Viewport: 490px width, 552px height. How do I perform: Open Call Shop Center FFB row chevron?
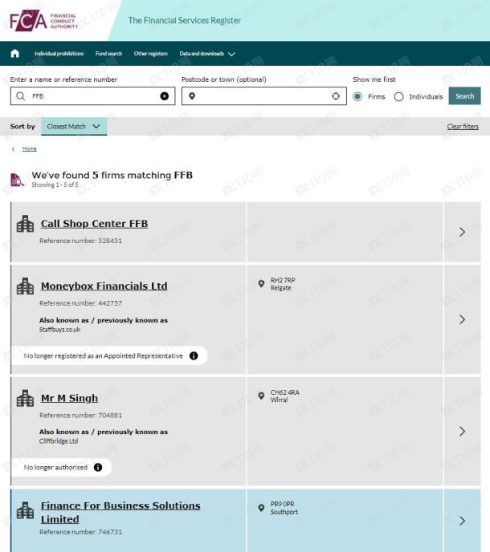[x=462, y=232]
